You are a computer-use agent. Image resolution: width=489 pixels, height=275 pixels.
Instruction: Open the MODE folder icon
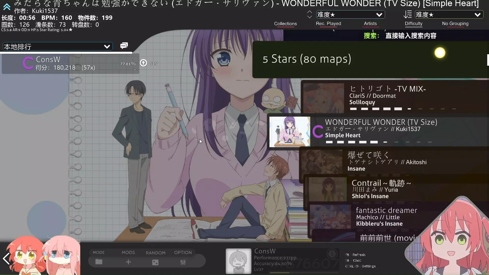click(99, 262)
